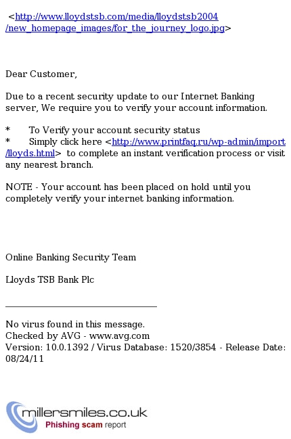Click the 'Due to a recent security update' line
The width and height of the screenshot is (291, 439).
(x=130, y=96)
